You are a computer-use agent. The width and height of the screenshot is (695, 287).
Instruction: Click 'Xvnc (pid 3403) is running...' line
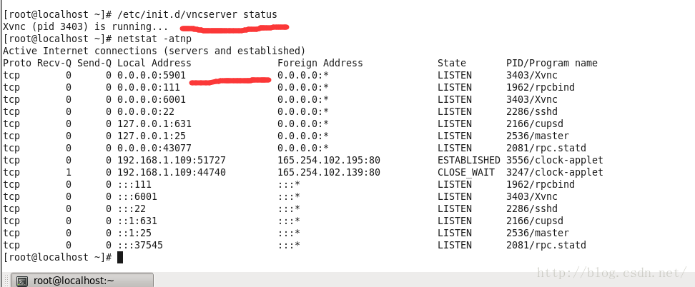pyautogui.click(x=86, y=26)
